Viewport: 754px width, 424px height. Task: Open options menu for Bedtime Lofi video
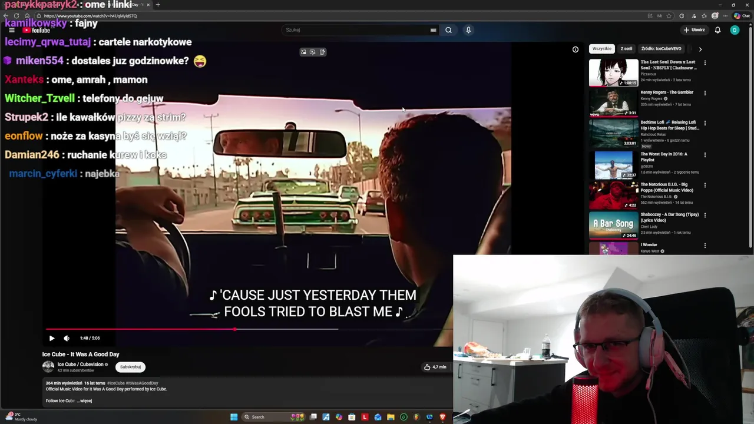coord(705,123)
